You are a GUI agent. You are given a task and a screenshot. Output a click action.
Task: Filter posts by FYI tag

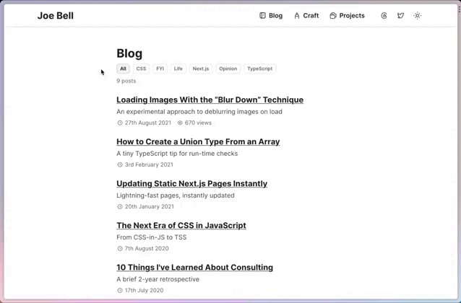point(160,69)
